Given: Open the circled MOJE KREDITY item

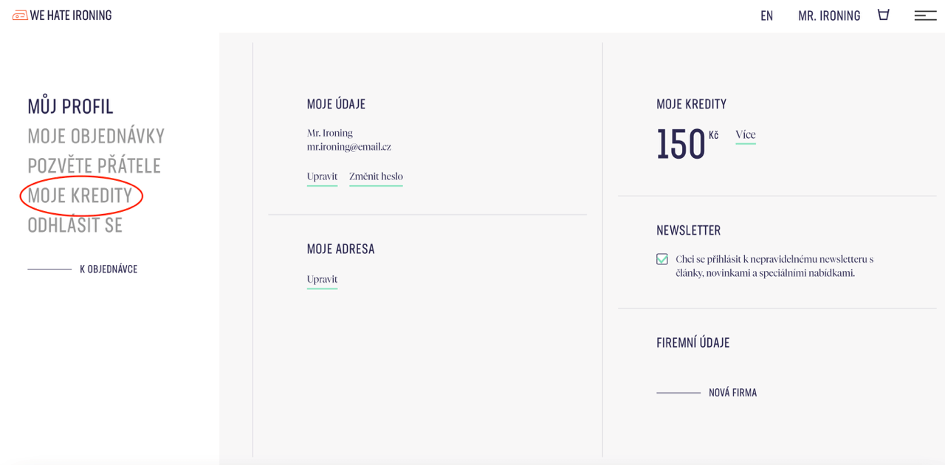Looking at the screenshot, I should (80, 196).
